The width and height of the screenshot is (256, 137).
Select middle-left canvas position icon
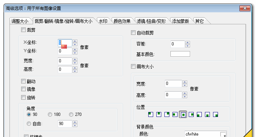pos(175,114)
